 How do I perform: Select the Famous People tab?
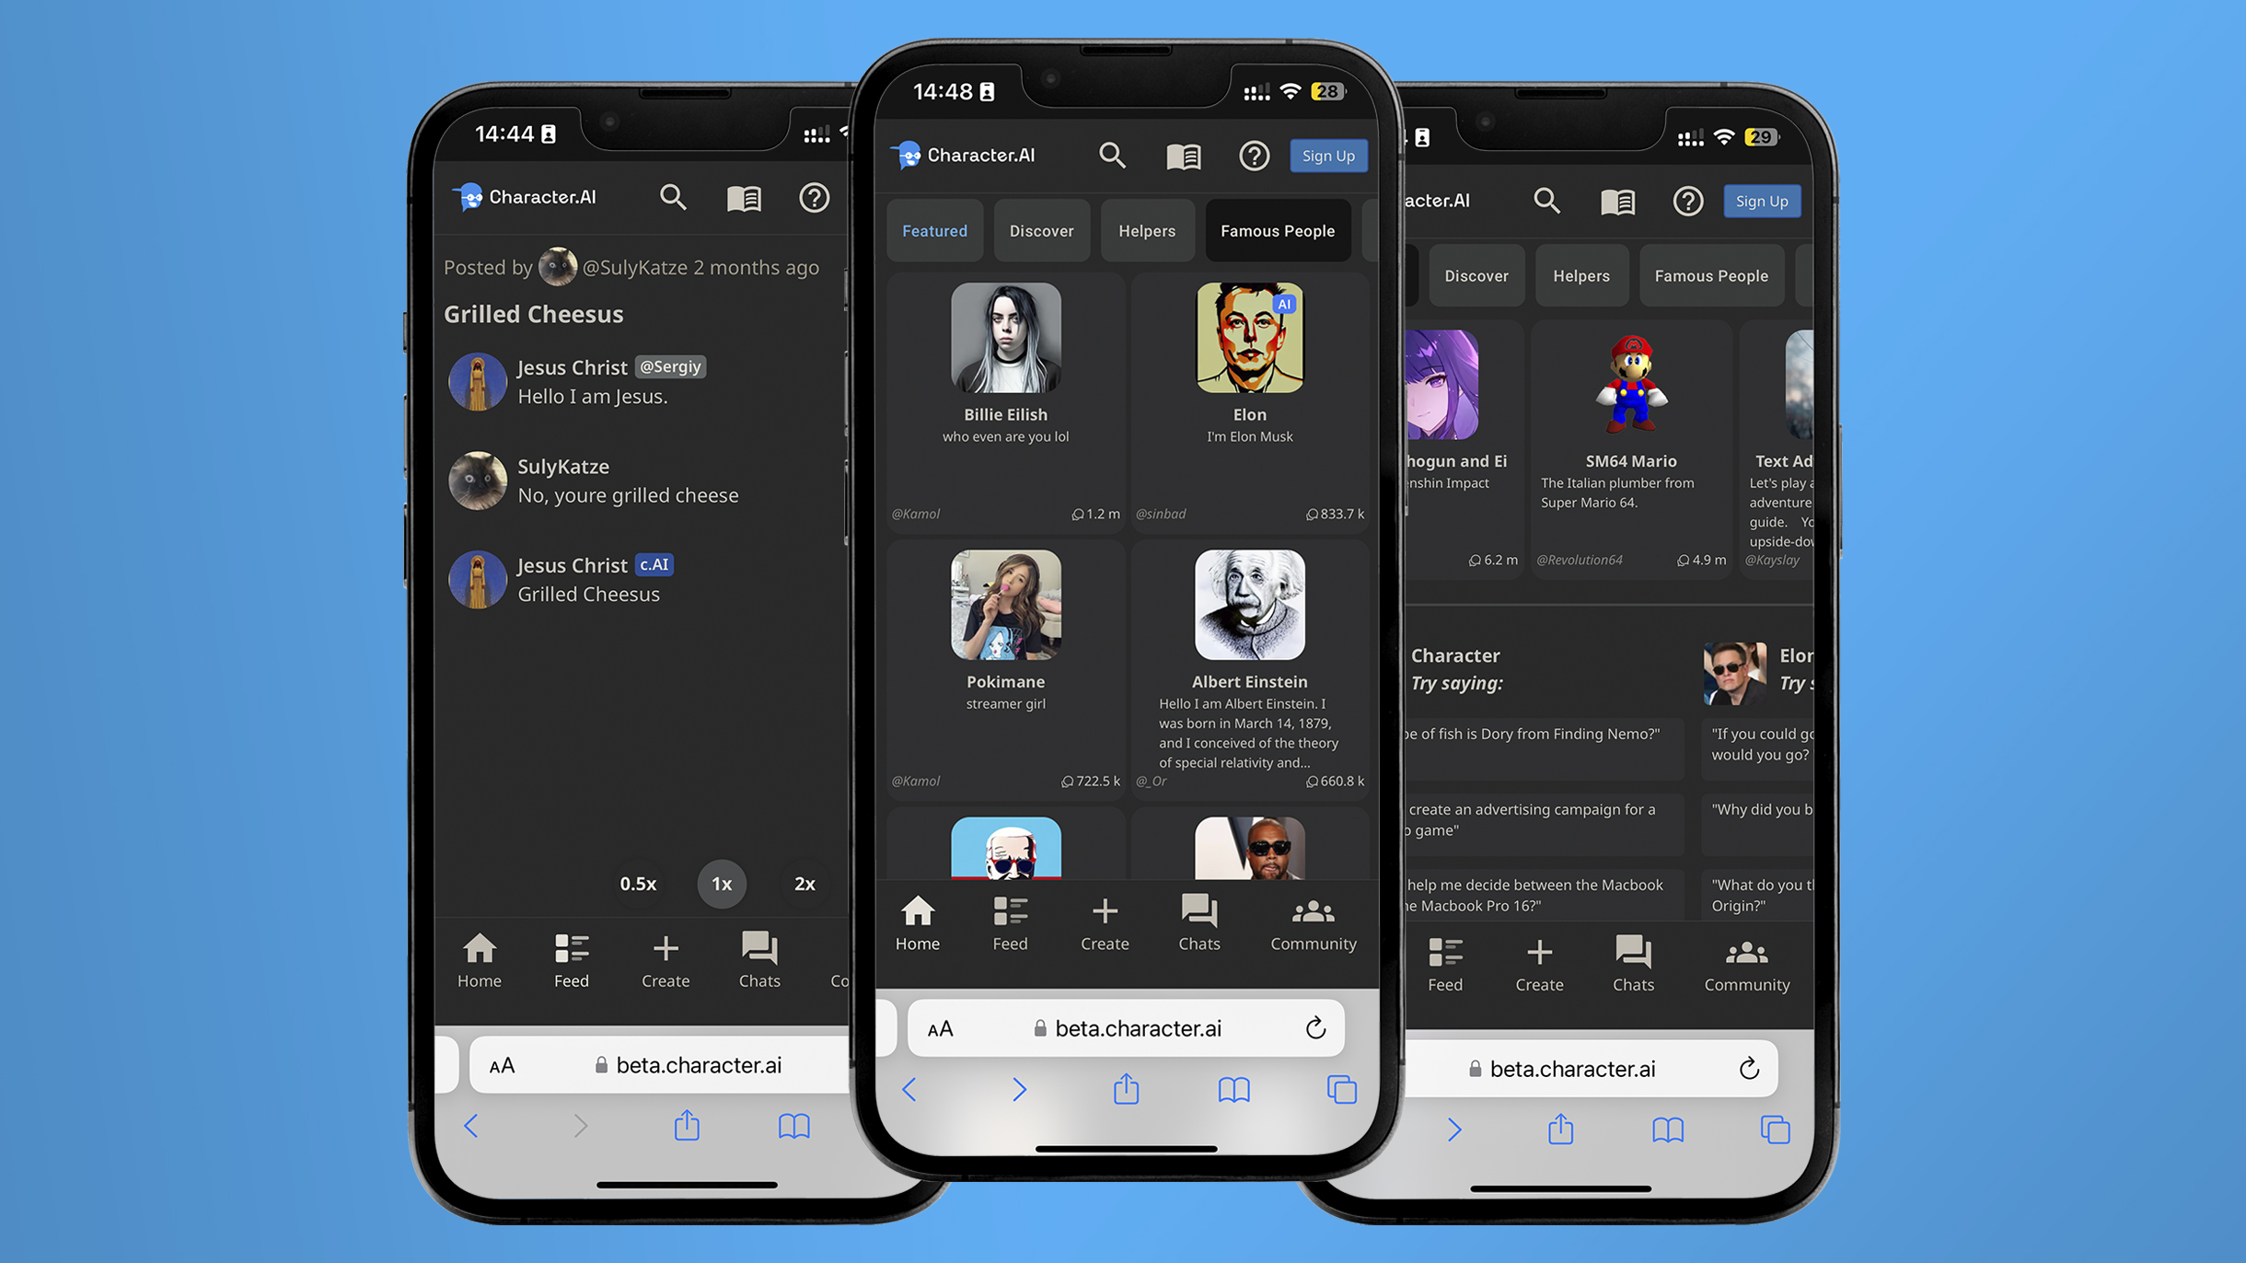[x=1278, y=230]
